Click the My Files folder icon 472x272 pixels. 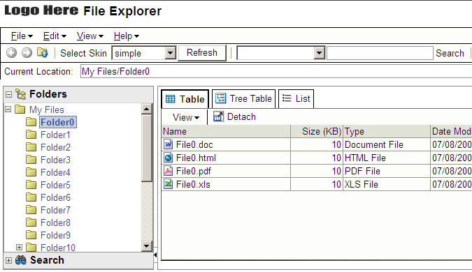coord(20,109)
